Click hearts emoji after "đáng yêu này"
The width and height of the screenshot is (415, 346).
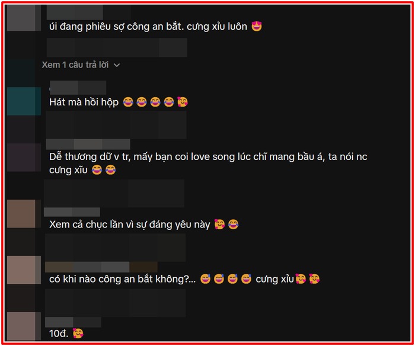click(x=219, y=225)
